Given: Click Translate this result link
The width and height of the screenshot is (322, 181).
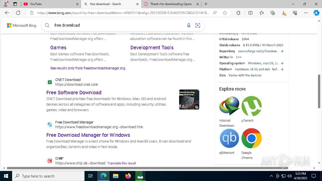Looking at the screenshot, I should tap(122, 163).
